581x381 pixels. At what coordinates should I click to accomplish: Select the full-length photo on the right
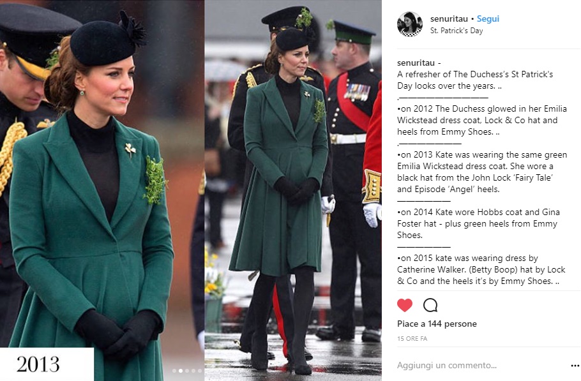click(x=293, y=190)
